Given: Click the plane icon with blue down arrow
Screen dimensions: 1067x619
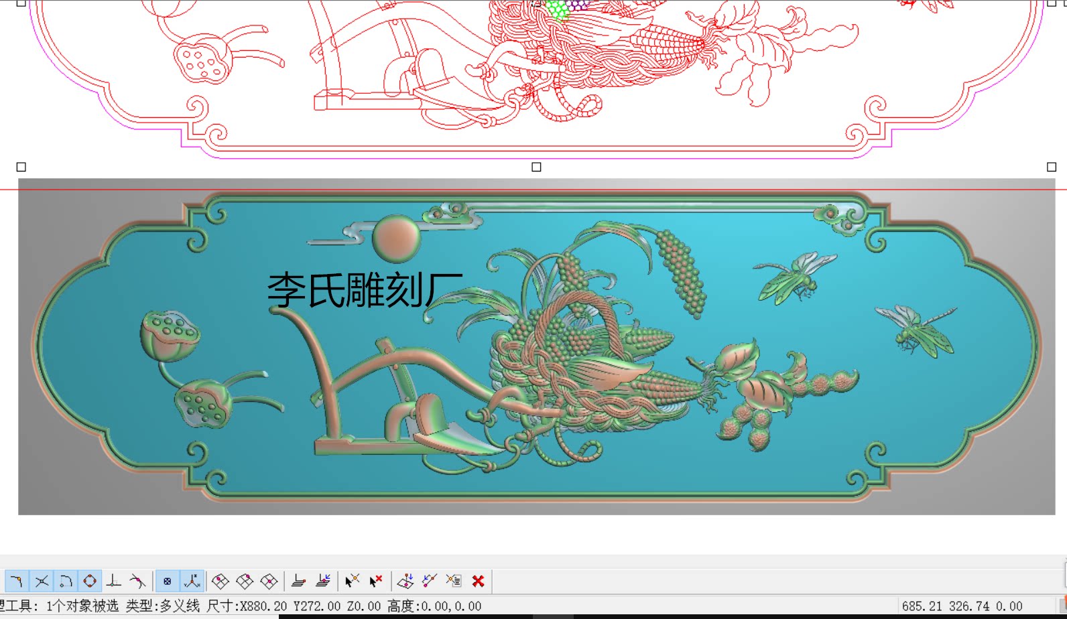Looking at the screenshot, I should pos(405,581).
